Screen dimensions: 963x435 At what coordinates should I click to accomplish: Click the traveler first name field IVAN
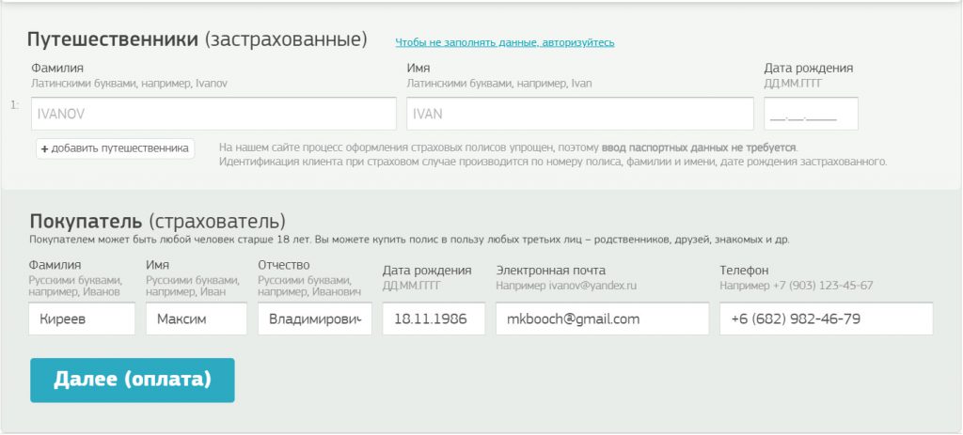click(579, 114)
